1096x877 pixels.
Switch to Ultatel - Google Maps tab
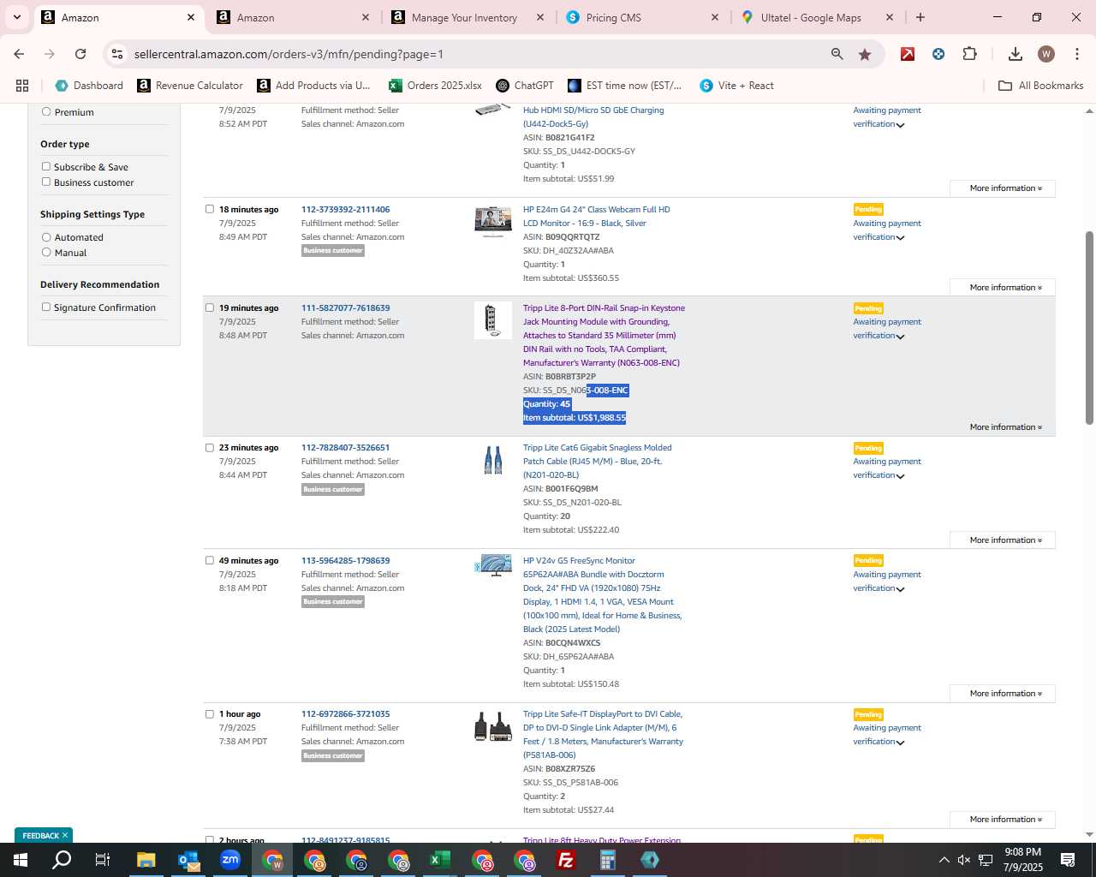816,17
